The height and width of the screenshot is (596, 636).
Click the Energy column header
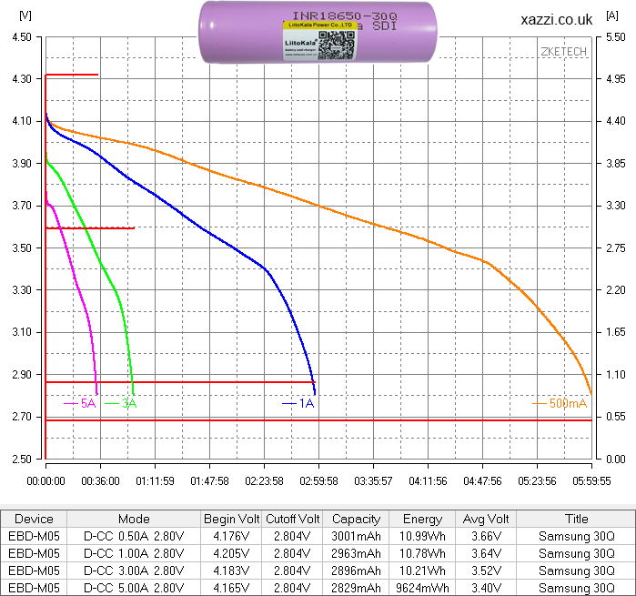tap(422, 519)
